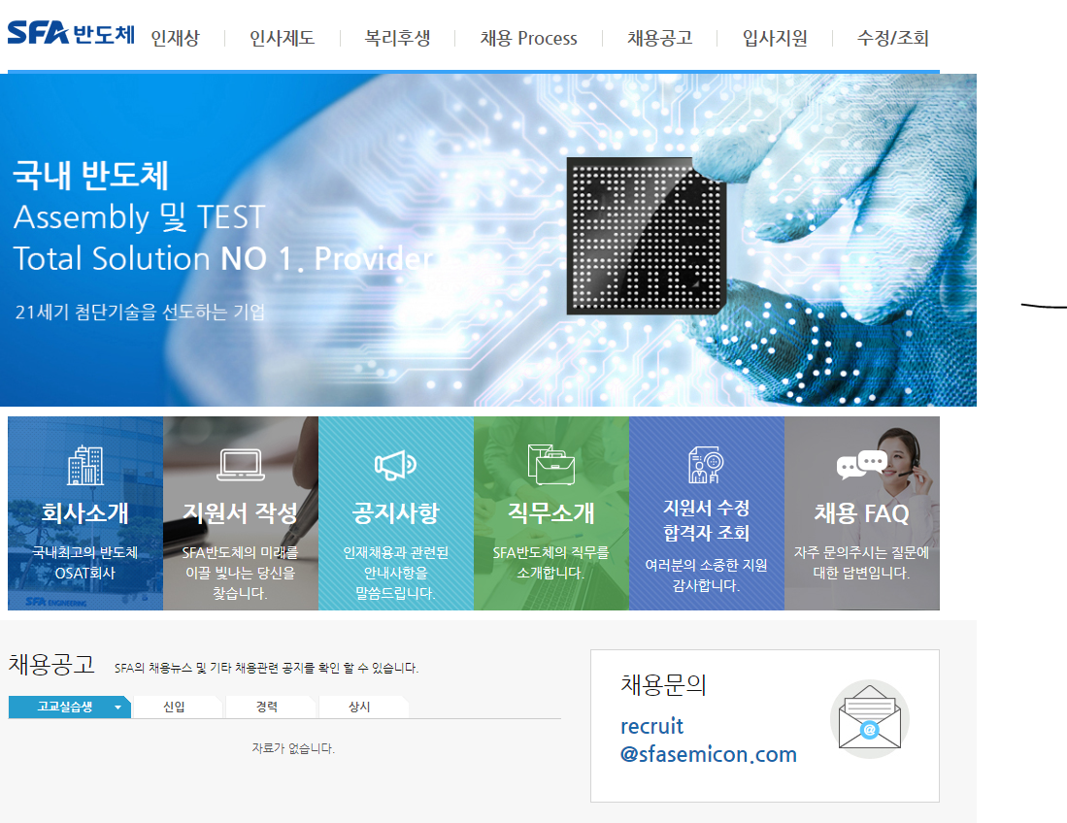This screenshot has height=823, width=1067.
Task: Click the recruit@sfasemicon.com email address
Action: pyautogui.click(x=708, y=740)
